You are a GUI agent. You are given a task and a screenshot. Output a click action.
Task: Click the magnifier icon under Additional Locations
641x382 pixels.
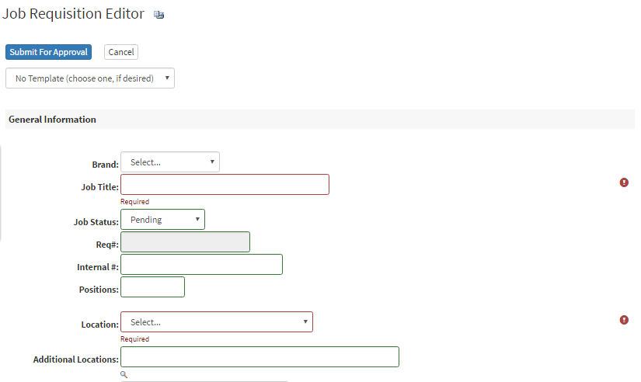124,374
